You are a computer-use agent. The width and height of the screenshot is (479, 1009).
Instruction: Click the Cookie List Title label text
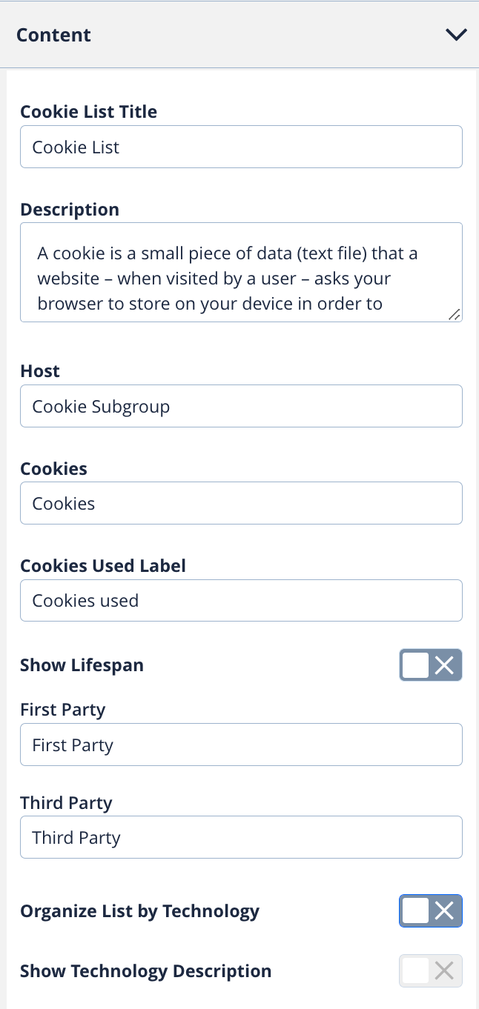pos(88,112)
